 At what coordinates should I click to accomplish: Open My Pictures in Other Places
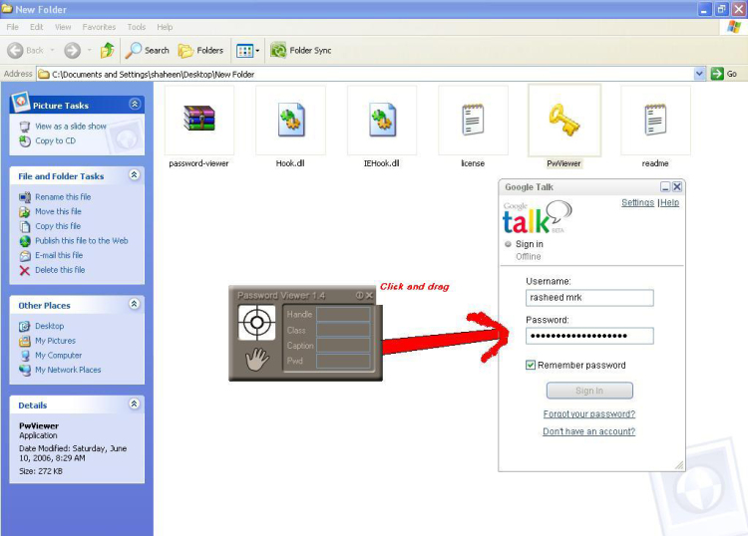coord(55,341)
